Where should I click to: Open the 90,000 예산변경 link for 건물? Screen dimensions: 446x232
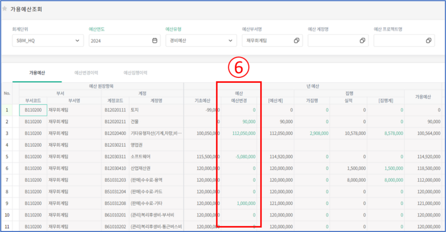point(249,121)
